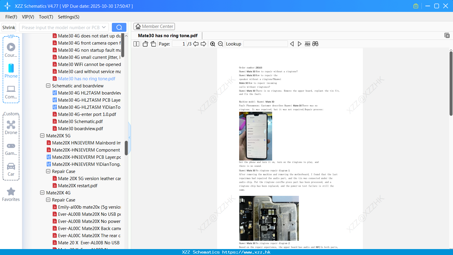The image size is (453, 255).
Task: Click the toolbox icon in title bar
Action: (x=416, y=6)
